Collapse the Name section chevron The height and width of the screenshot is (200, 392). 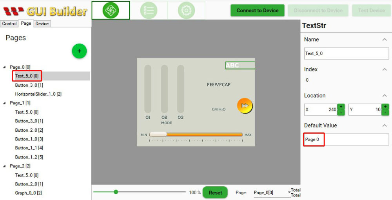(385, 40)
